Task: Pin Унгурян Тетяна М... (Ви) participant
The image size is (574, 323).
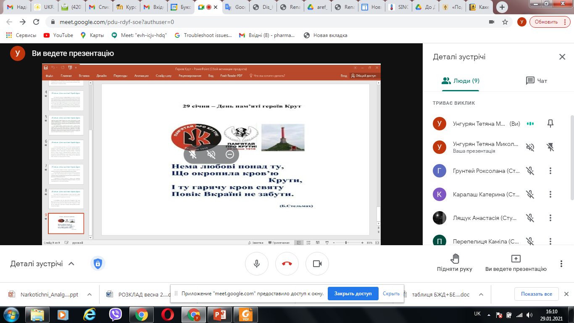Action: tap(550, 124)
